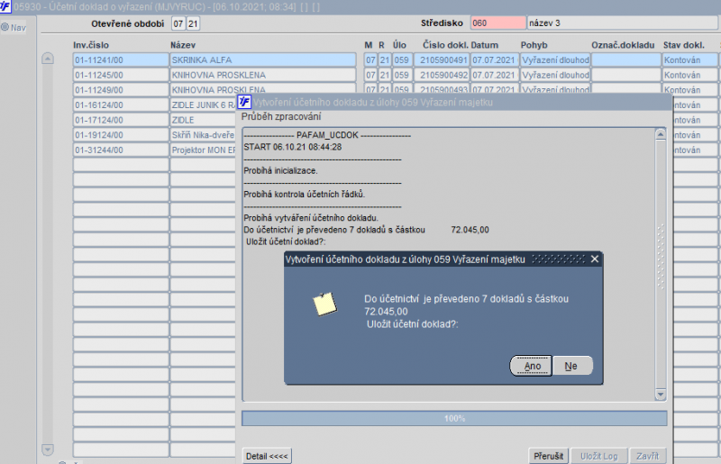
Task: Click the app logo icon in title bar
Action: click(5, 6)
